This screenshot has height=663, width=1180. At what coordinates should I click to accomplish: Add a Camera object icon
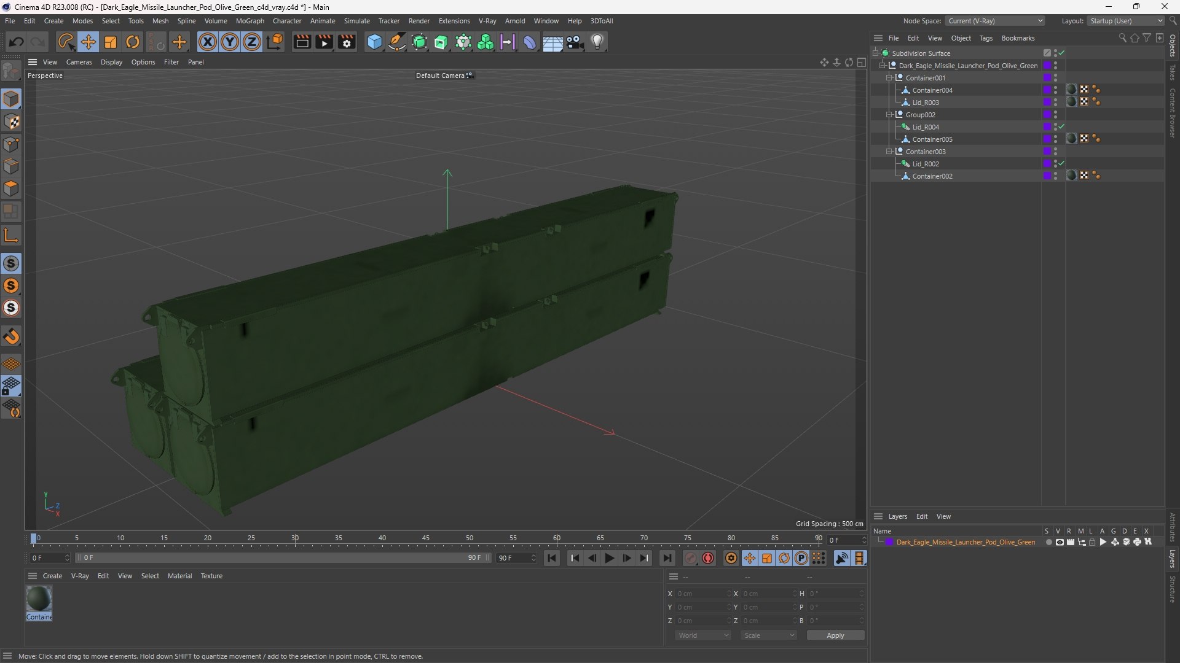(x=575, y=42)
